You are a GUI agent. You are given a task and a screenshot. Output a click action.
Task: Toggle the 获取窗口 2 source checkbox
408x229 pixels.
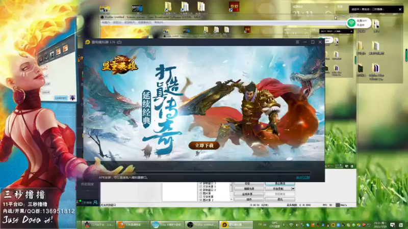click(200, 190)
